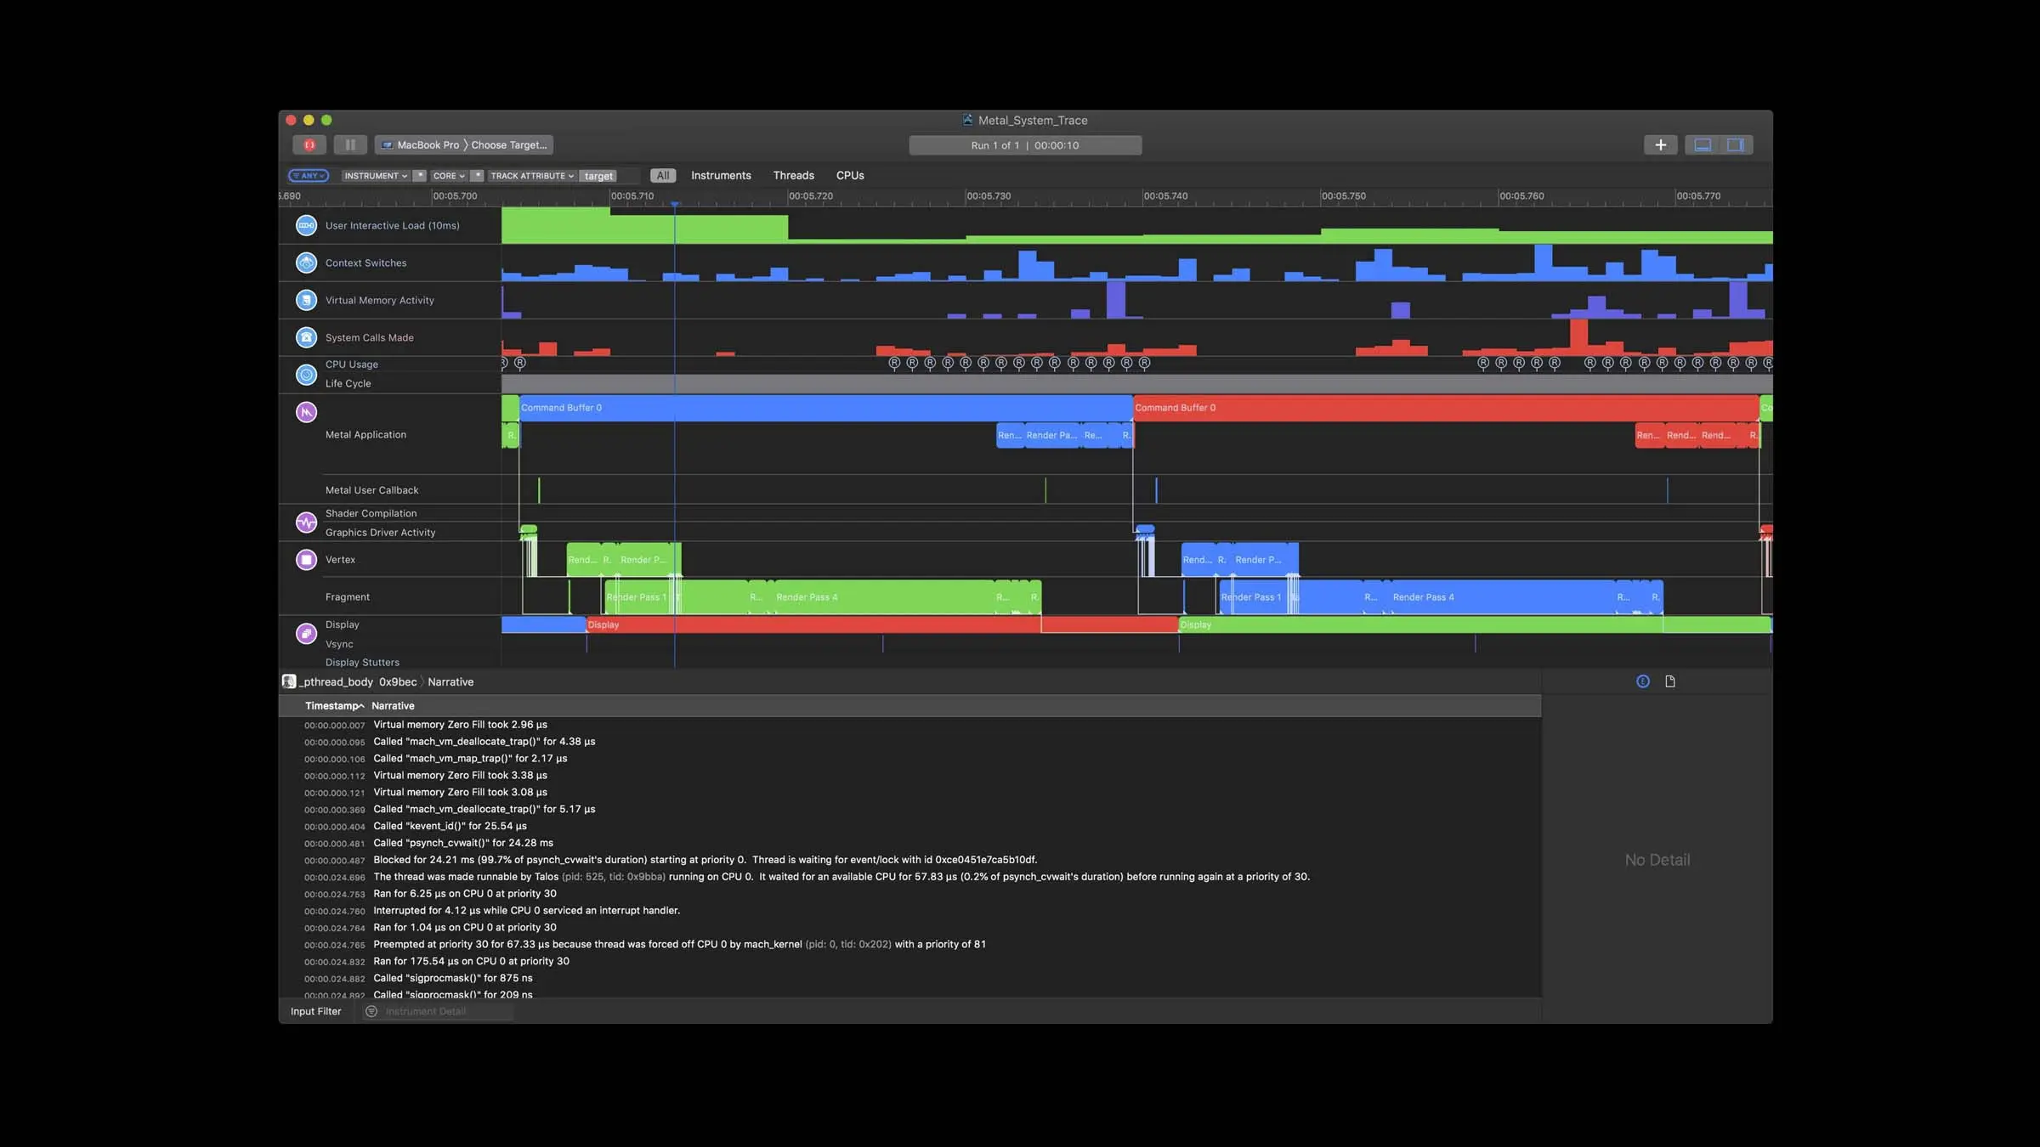Click the Narrative column header
Screen dimensions: 2040x1147
click(393, 706)
